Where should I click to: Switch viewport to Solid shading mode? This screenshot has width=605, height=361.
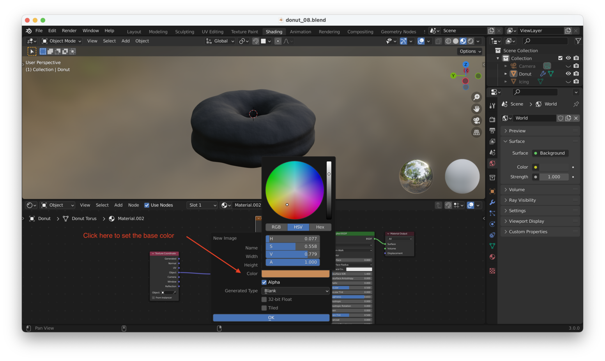(456, 41)
